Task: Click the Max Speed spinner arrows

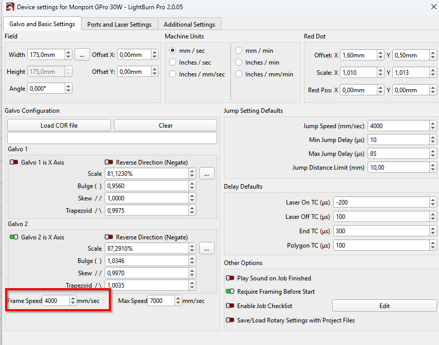Action: tap(178, 301)
